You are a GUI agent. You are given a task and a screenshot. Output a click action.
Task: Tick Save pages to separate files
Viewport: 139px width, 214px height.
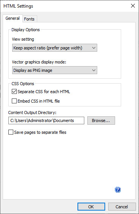11,132
